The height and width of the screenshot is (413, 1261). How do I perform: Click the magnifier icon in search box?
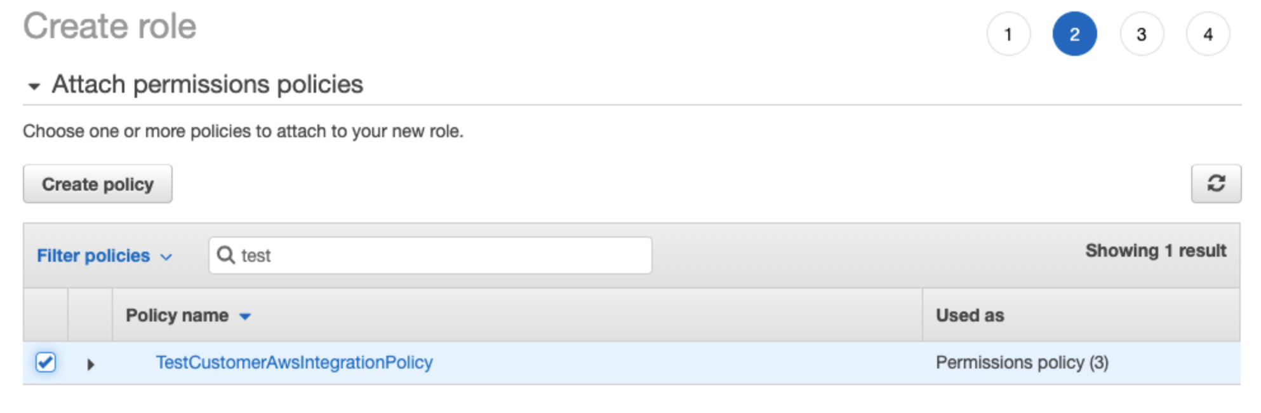click(x=225, y=255)
